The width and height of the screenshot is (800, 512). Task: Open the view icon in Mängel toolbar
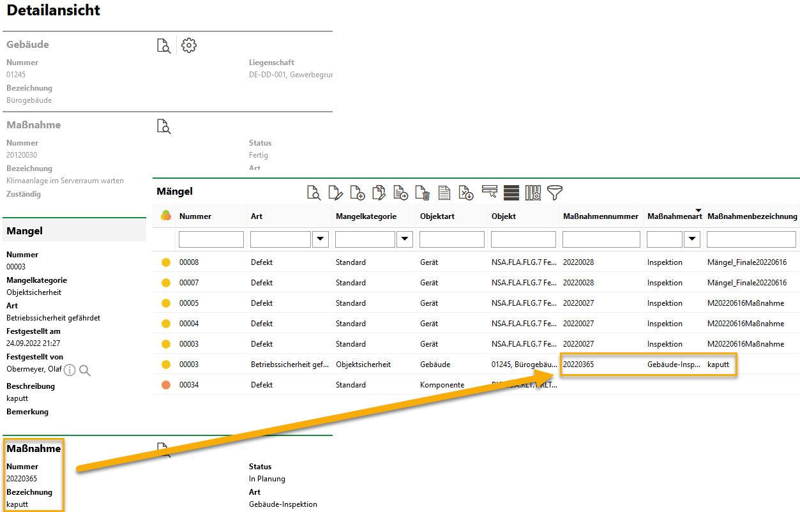[313, 192]
